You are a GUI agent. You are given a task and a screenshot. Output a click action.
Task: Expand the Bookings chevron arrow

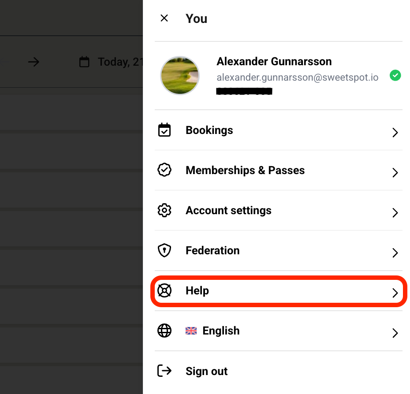[x=395, y=133]
